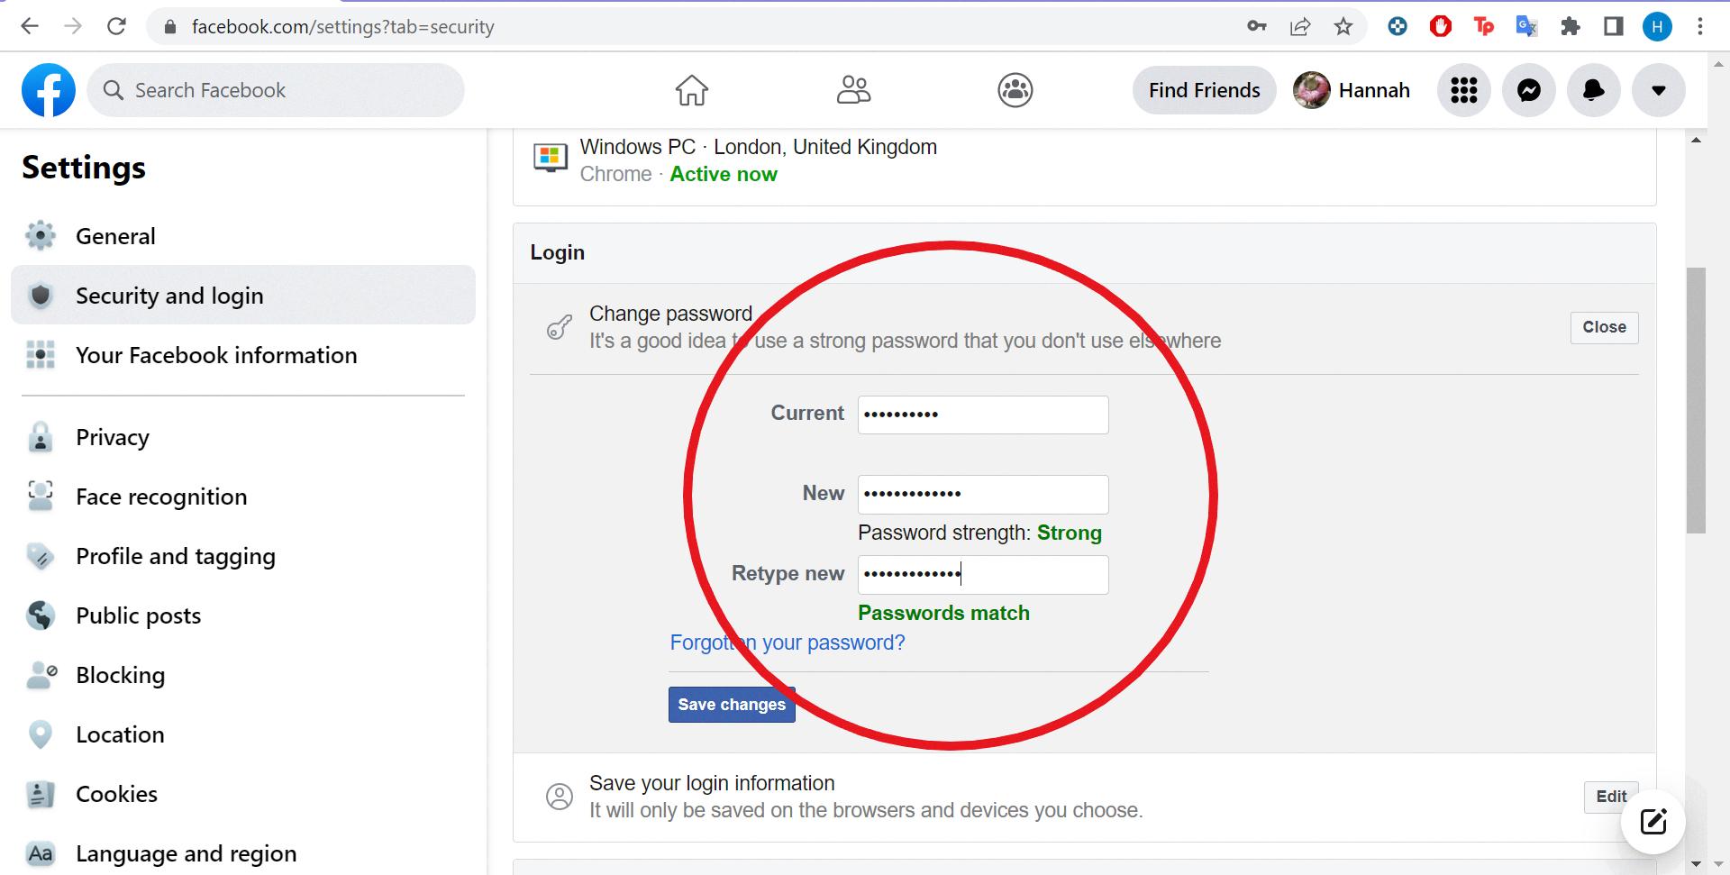Screen dimensions: 1730x875
Task: Click the floating compose pencil button
Action: tap(1653, 821)
